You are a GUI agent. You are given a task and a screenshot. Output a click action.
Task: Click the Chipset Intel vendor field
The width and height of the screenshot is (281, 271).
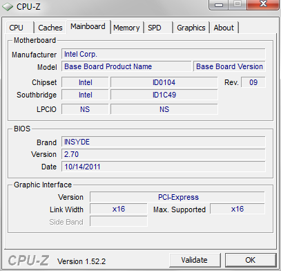click(85, 82)
